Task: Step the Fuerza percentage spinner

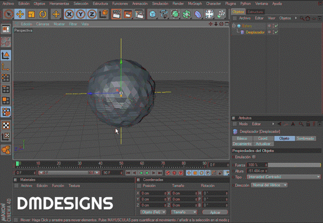Action: pyautogui.click(x=266, y=165)
